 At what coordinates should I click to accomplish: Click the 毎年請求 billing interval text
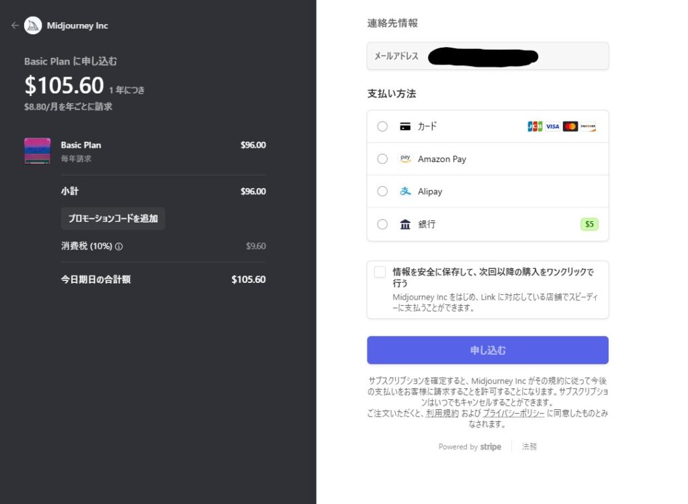tap(76, 159)
